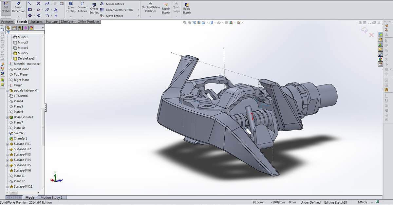Activate the Convert Entities tool

pyautogui.click(x=83, y=8)
